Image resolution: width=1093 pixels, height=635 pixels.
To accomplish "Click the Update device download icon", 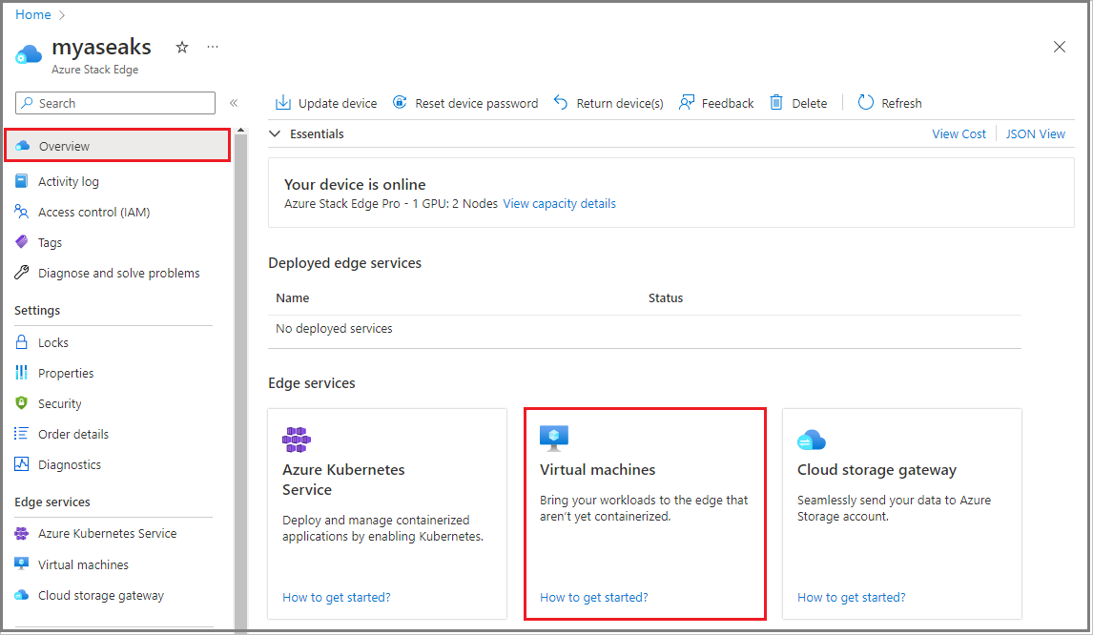I will coord(283,103).
